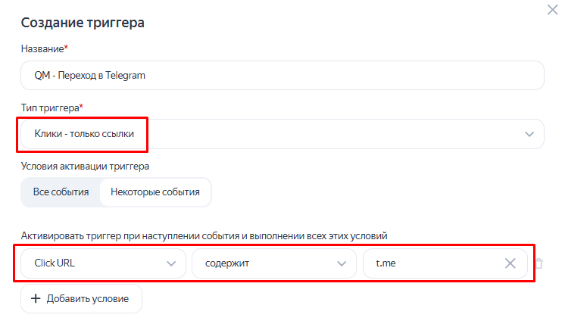Open the Клики - только ссылки dropdown
565x324 pixels.
(282, 134)
